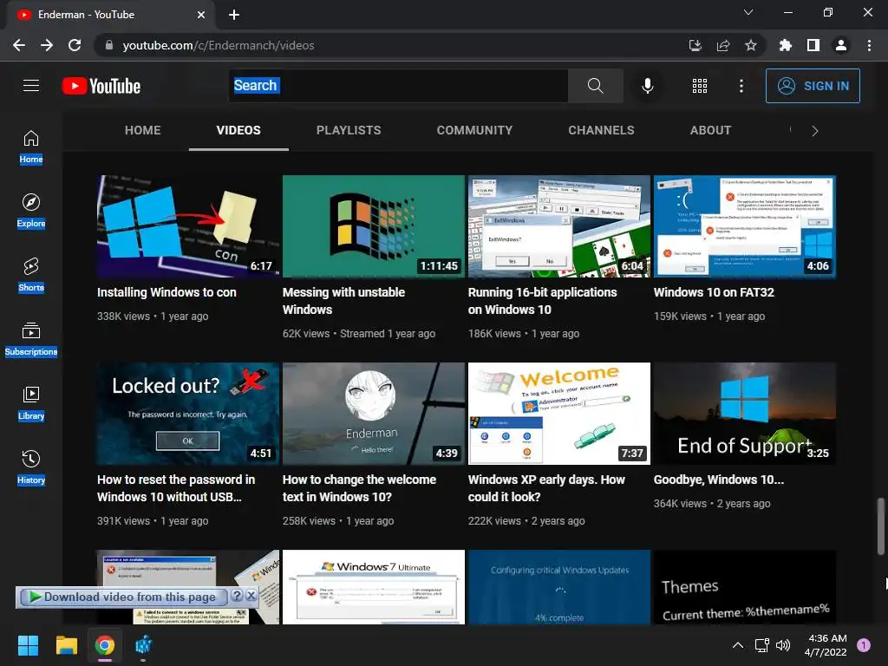Select the VIDEOS channel tab
The image size is (888, 666).
click(238, 130)
